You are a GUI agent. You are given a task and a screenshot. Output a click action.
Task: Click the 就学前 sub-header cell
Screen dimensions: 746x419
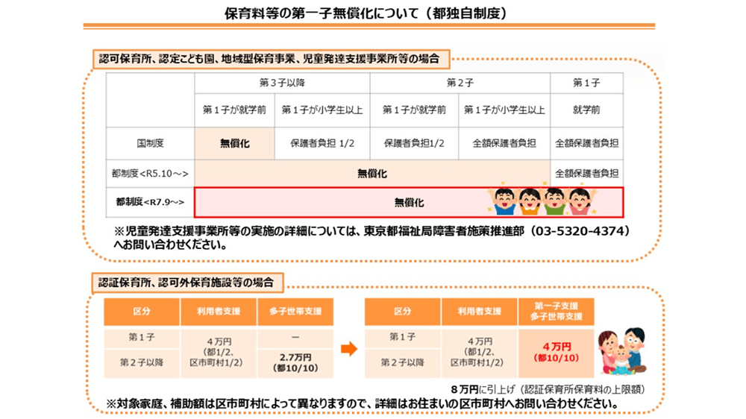pos(586,110)
